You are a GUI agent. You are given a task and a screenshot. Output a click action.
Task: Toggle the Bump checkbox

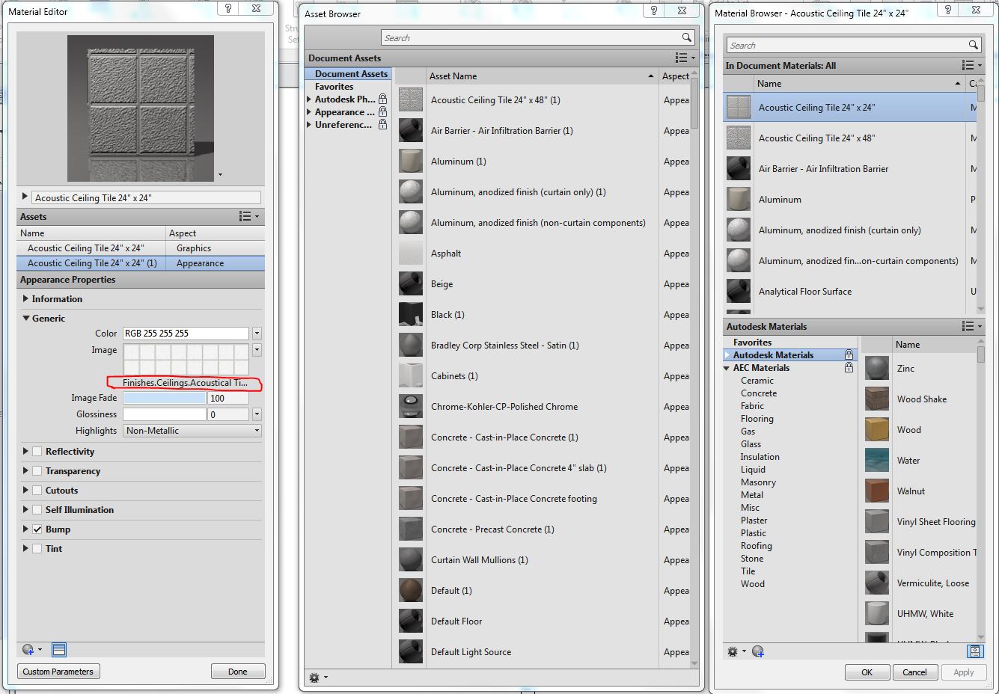37,529
